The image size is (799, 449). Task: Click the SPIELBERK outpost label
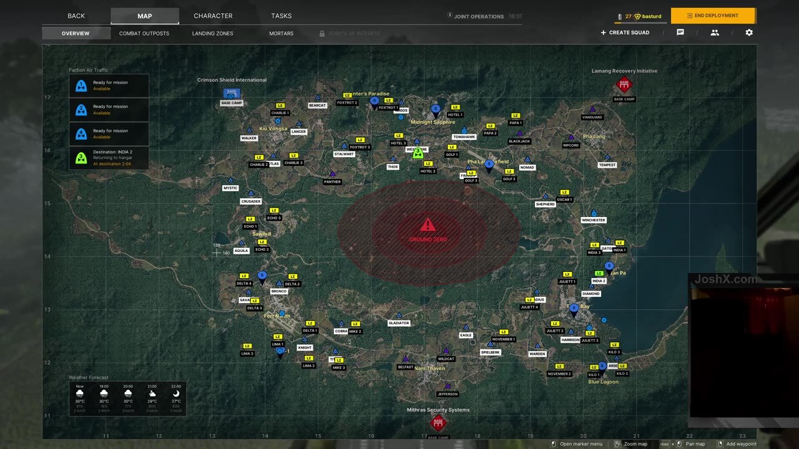[491, 352]
